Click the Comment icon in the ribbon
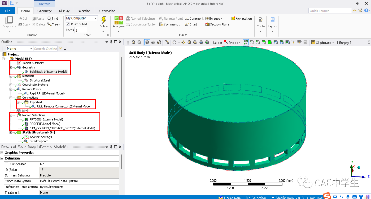The image size is (371, 199). [x=187, y=19]
